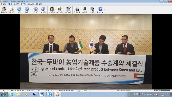Viewport: 172px width, 97px height.
Task: Go to previous image with 이전
Action: coord(19,10)
